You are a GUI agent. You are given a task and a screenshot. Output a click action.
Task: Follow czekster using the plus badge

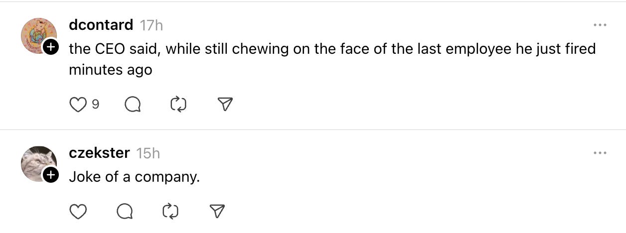point(50,175)
